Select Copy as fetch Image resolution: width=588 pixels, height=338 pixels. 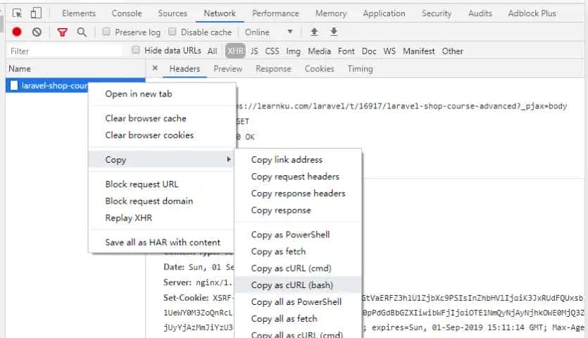(298, 251)
